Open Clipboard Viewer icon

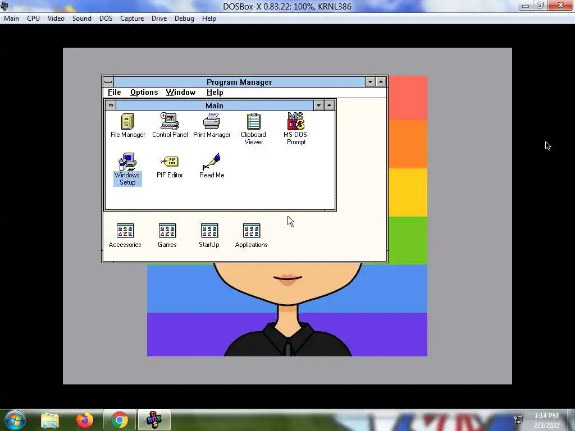[x=253, y=129]
